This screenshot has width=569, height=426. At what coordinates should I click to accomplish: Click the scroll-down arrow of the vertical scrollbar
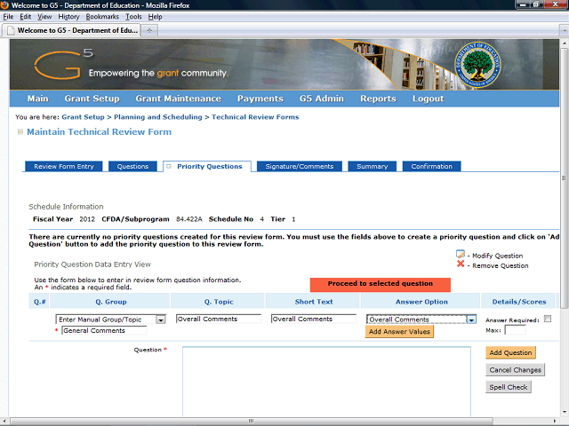tap(564, 412)
